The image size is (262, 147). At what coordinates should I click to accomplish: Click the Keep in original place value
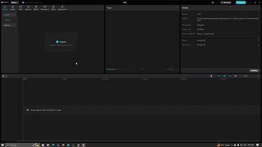click(206, 33)
